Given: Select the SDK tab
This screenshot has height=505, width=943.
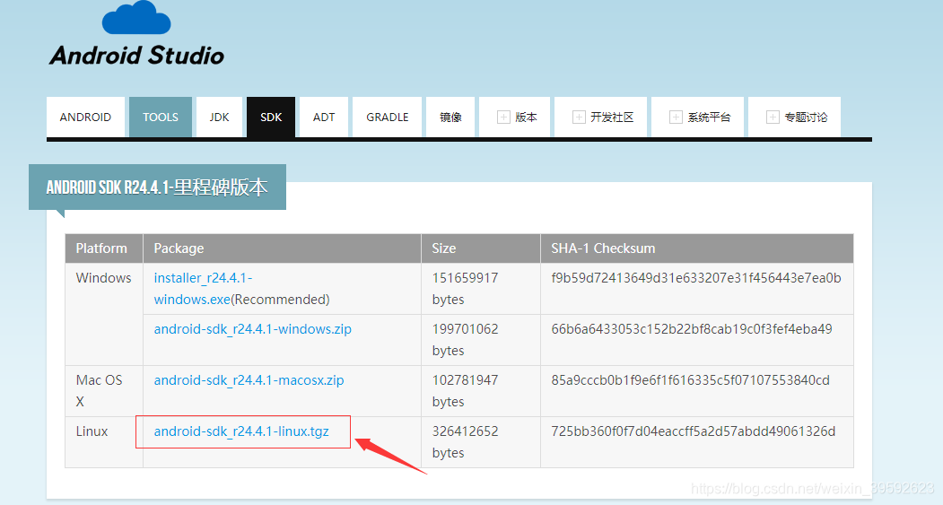Looking at the screenshot, I should 271,118.
